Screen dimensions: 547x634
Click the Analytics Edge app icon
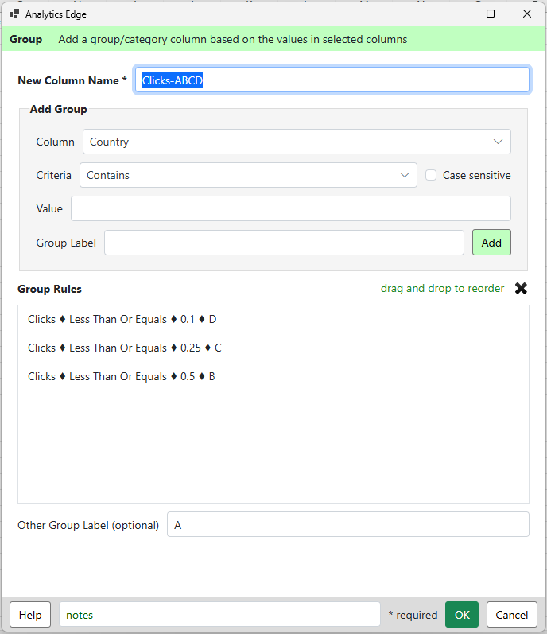point(14,14)
